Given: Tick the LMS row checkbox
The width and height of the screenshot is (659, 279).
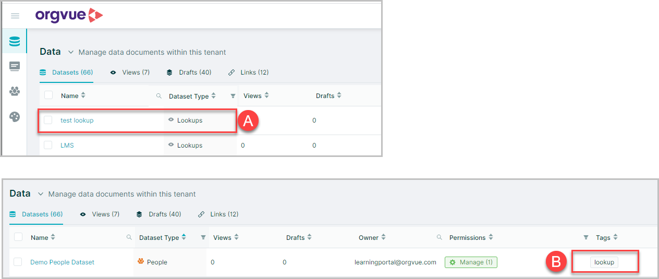Looking at the screenshot, I should [x=48, y=145].
